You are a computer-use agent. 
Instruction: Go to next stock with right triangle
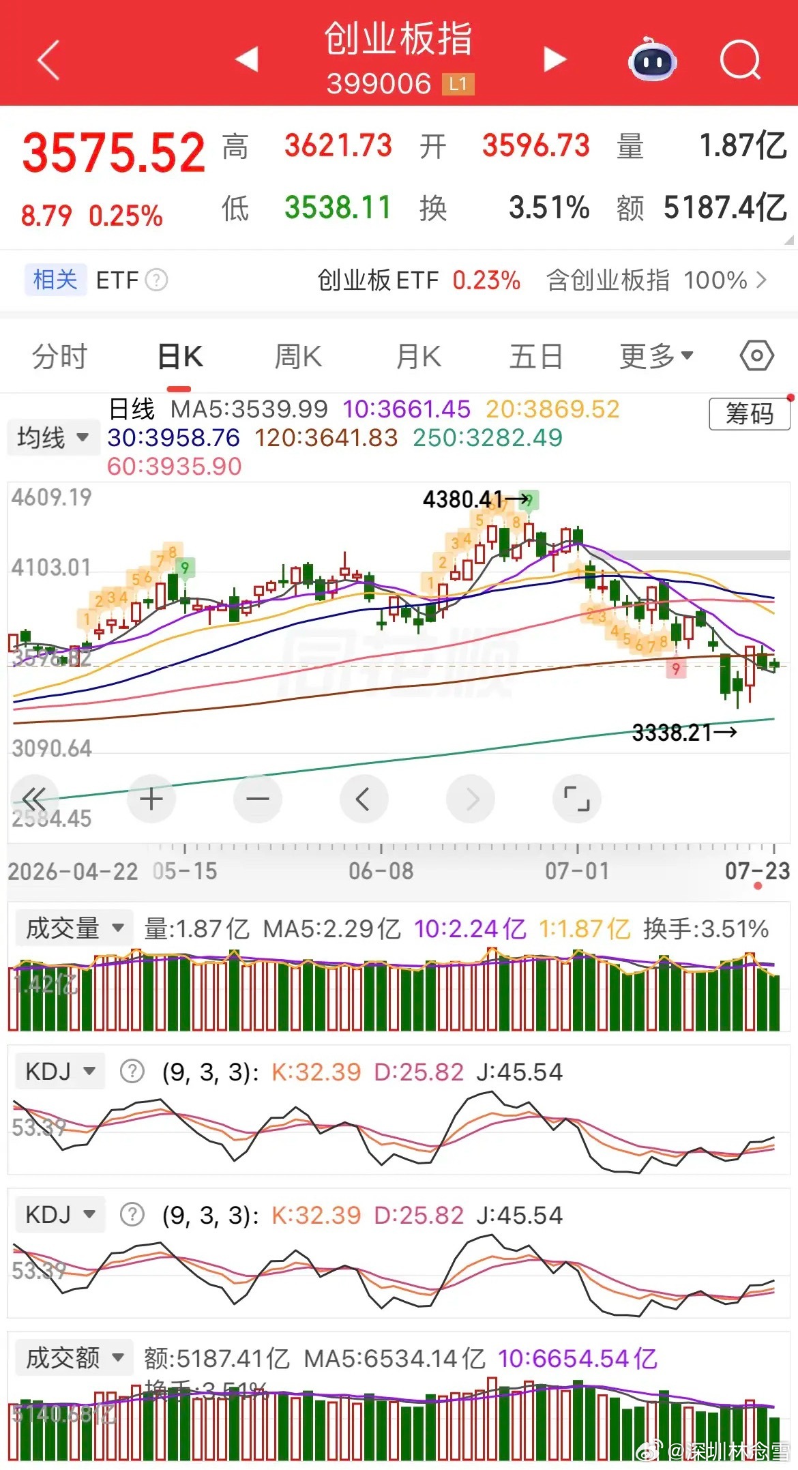click(555, 59)
